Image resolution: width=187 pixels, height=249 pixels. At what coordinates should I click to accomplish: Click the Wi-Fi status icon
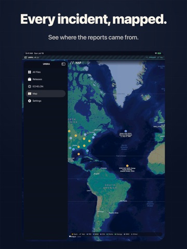[156, 53]
